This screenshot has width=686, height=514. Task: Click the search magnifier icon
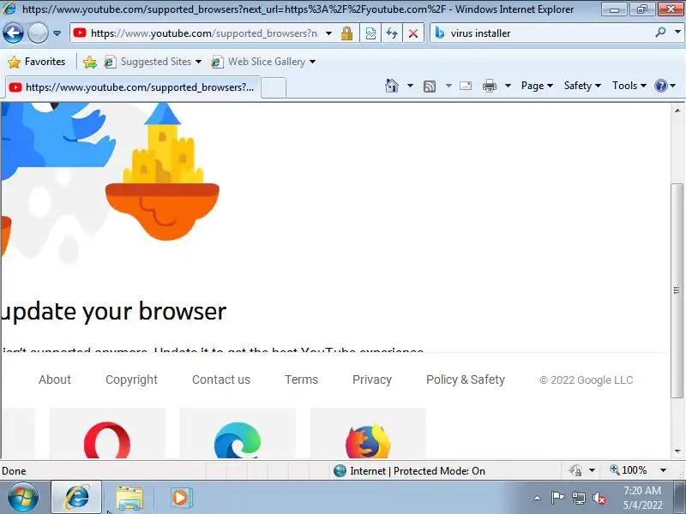660,33
